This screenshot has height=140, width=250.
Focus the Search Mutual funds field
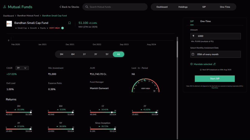pos(115,7)
